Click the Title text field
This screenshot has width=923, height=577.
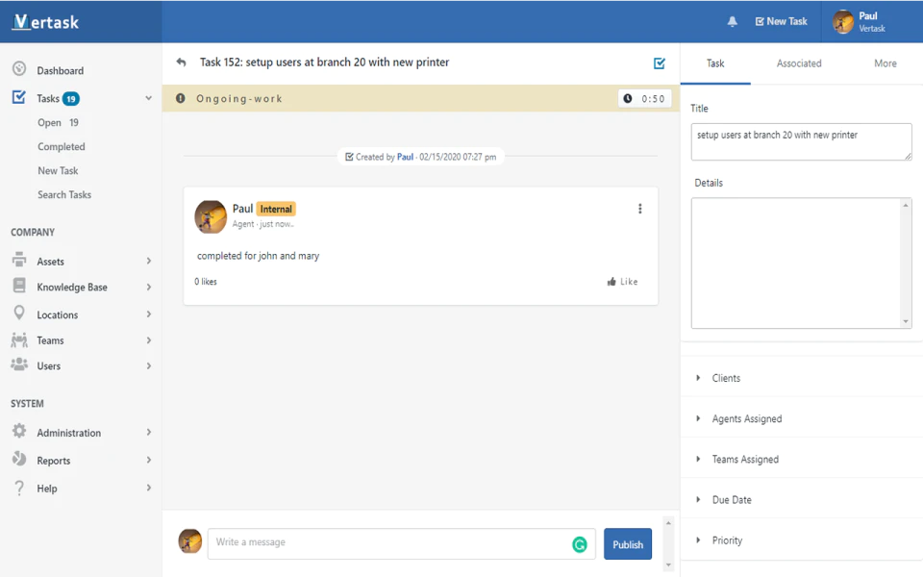click(801, 142)
